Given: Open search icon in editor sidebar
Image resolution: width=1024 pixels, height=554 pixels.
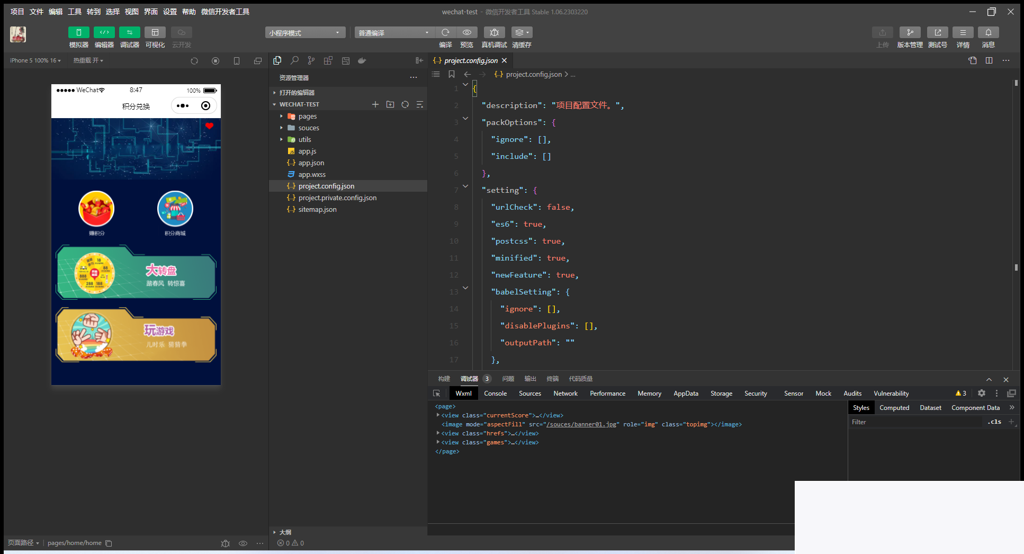Looking at the screenshot, I should click(294, 61).
